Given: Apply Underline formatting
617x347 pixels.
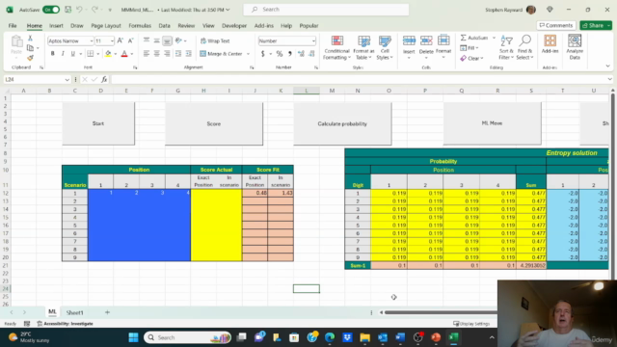Looking at the screenshot, I should [x=73, y=54].
